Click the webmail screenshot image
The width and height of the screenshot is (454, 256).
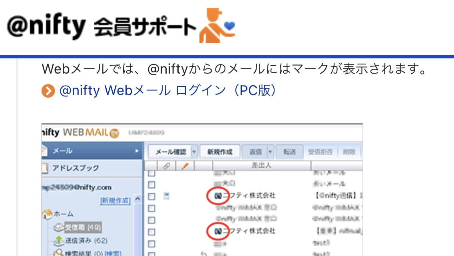[202, 190]
